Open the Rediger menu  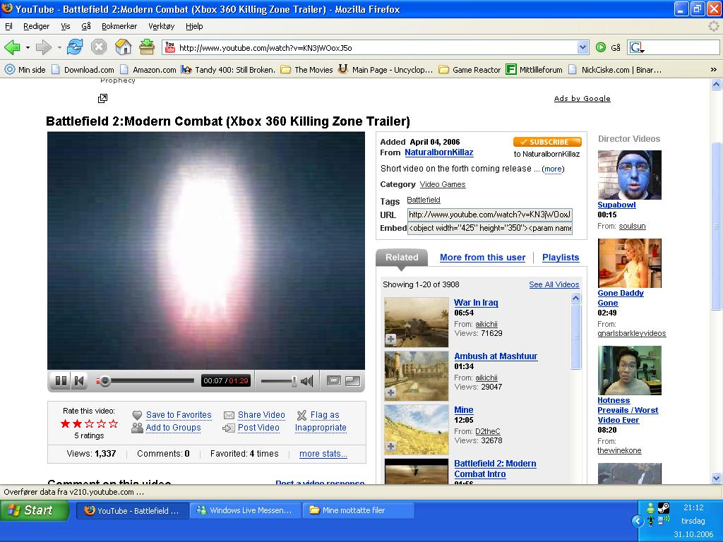(x=37, y=26)
